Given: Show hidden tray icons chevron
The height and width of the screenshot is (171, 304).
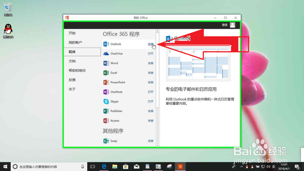Looking at the screenshot, I should click(241, 166).
